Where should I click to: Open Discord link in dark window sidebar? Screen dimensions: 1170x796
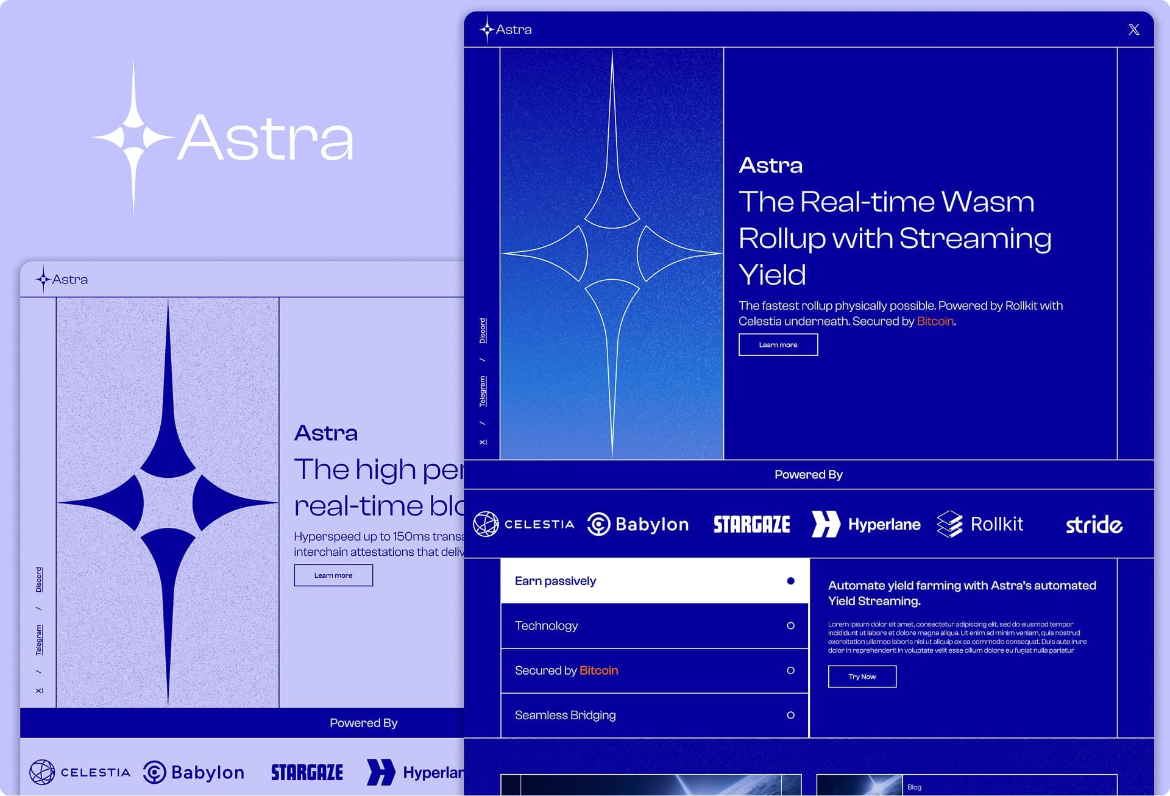pyautogui.click(x=483, y=331)
